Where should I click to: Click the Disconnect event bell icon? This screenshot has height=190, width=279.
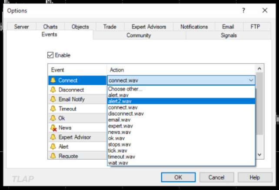(x=53, y=90)
